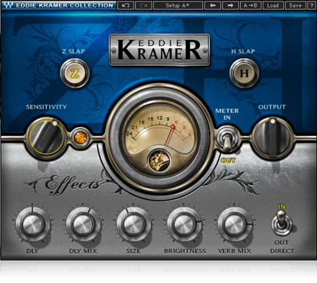Click the DIRECT label
Image resolution: width=317 pixels, height=283 pixels.
(x=282, y=251)
